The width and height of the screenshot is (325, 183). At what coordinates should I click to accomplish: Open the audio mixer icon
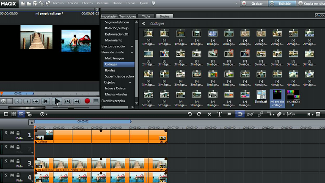317,114
